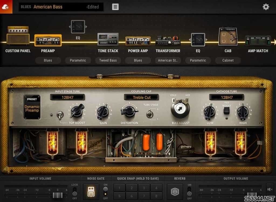Click the Input Volume slider handle
The image size is (276, 202).
(x=58, y=195)
